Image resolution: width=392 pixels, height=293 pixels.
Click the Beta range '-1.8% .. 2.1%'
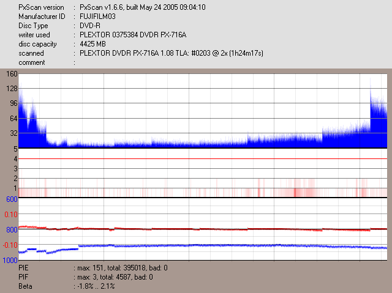coord(96,286)
